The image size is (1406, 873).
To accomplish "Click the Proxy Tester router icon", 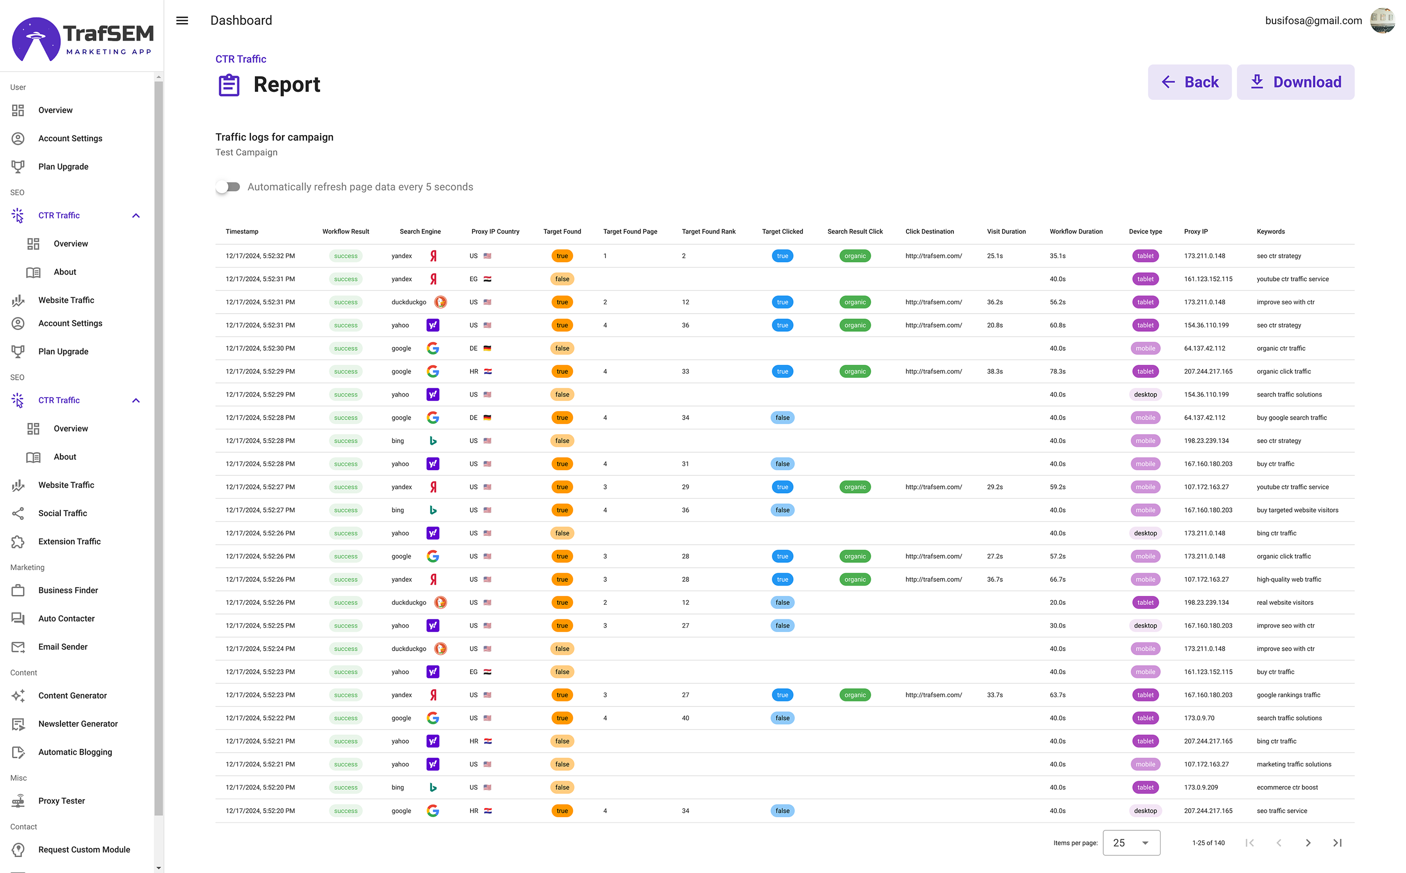I will point(18,801).
